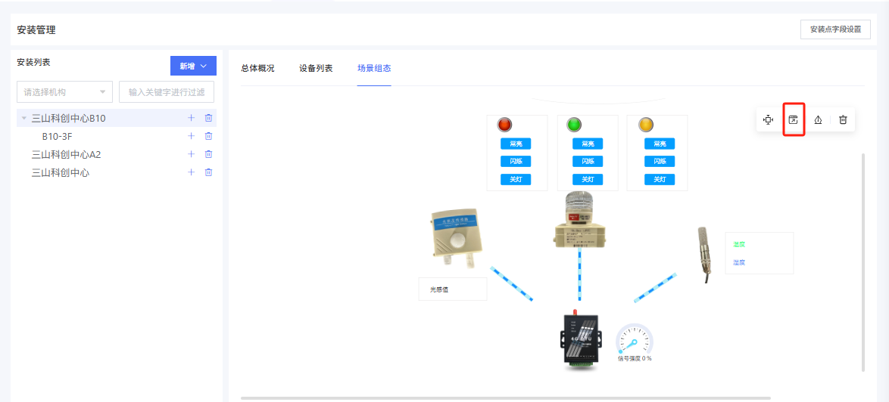Click 安装点字段设置 button
The width and height of the screenshot is (889, 402).
[x=835, y=29]
